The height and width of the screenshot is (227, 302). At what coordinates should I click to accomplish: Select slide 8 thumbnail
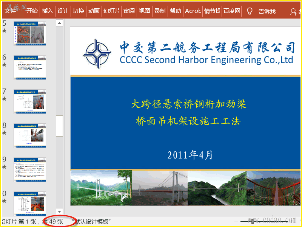pos(30,135)
